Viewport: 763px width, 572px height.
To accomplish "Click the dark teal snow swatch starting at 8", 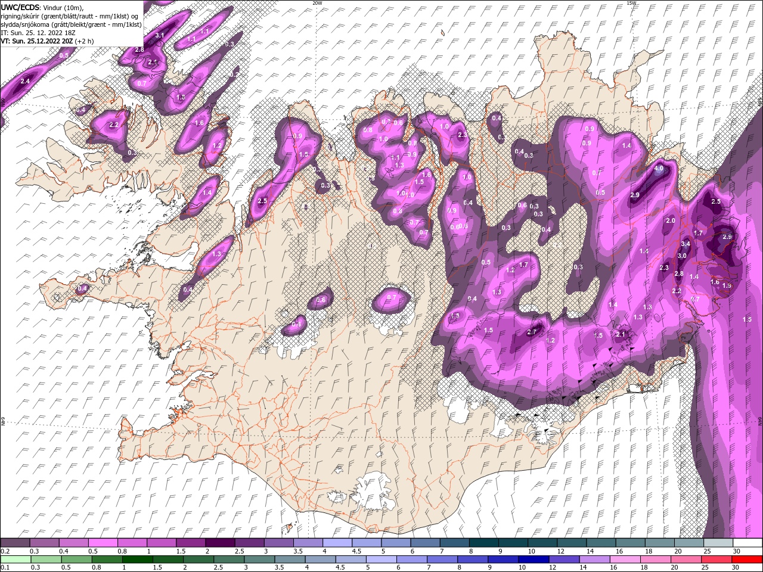I will [483, 543].
